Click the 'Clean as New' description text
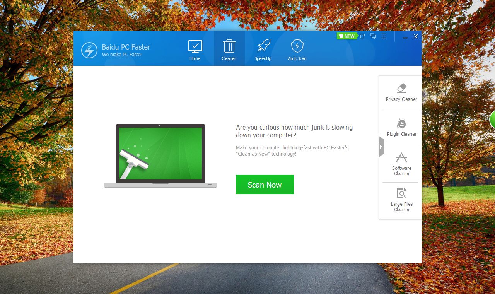The height and width of the screenshot is (294, 495). click(x=292, y=150)
